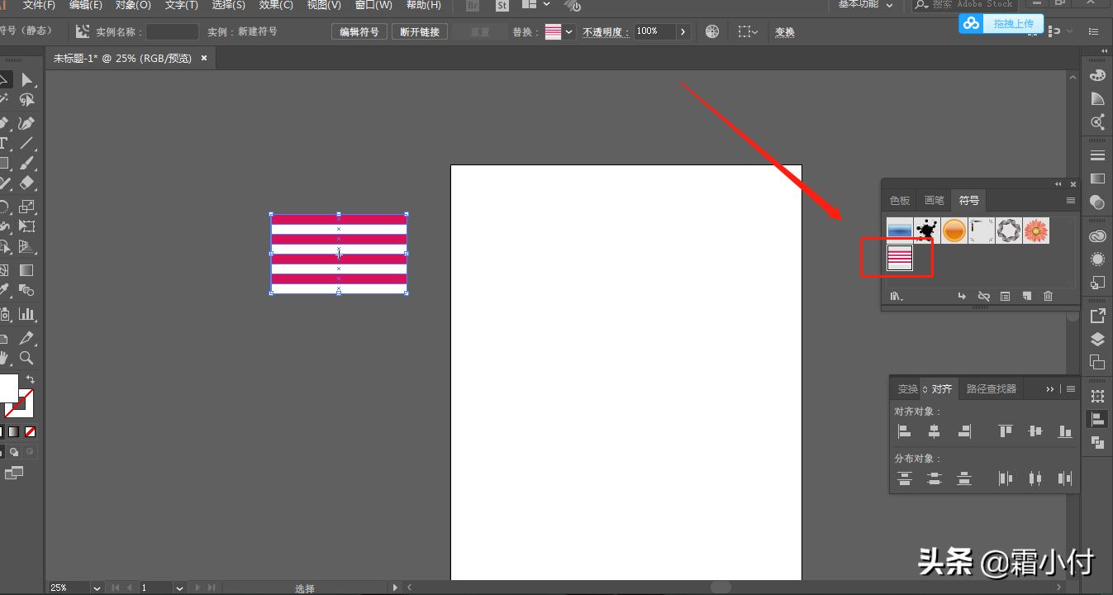Click the 实例名称 input field
Image resolution: width=1113 pixels, height=595 pixels.
pos(172,32)
